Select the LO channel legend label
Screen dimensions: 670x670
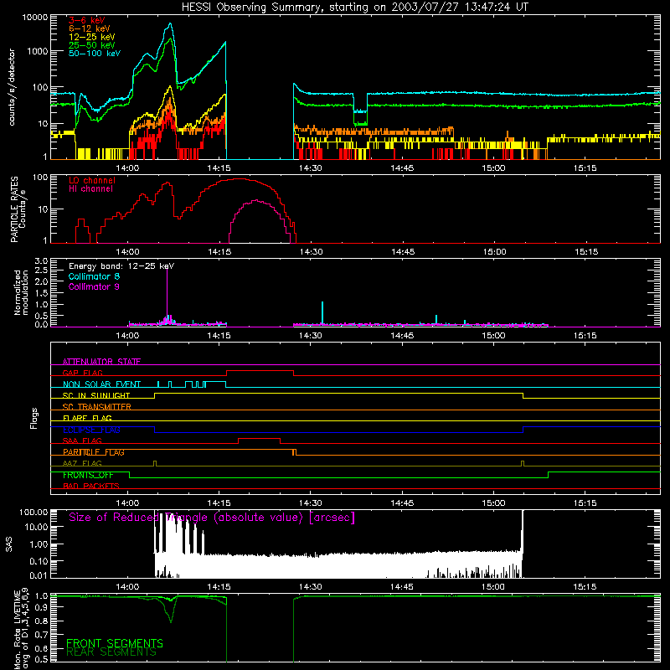pyautogui.click(x=92, y=180)
